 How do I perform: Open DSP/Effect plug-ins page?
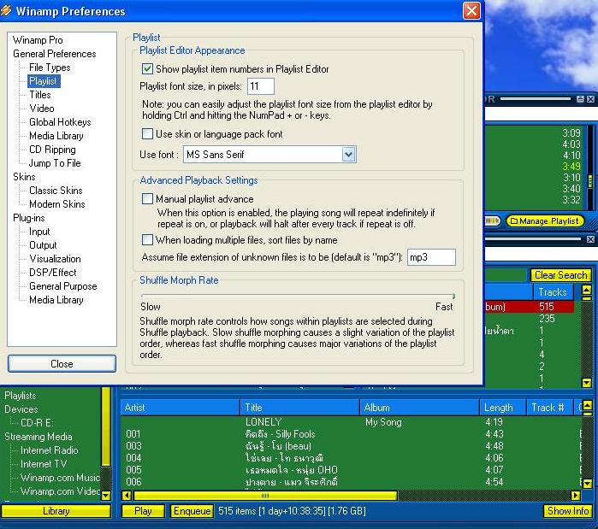[x=53, y=273]
